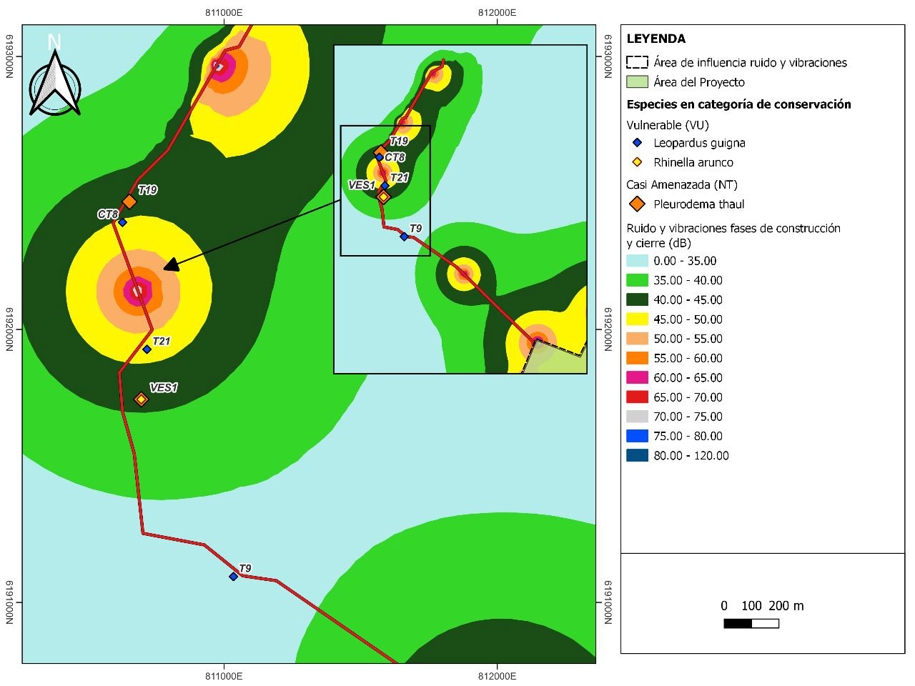Click 'Ruido y vibraciones fases de construcción' heading
Screen dimensions: 915x686
click(x=733, y=229)
